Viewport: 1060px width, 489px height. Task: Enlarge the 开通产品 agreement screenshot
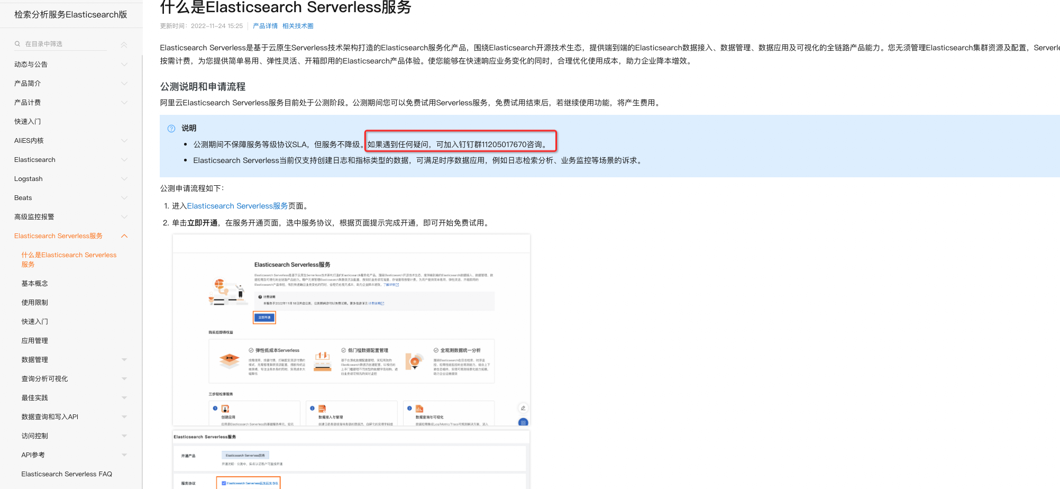(351, 459)
